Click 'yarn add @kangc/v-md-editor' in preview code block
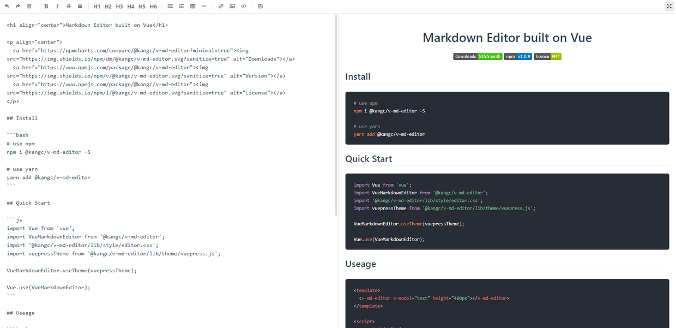The image size is (676, 328). (389, 134)
